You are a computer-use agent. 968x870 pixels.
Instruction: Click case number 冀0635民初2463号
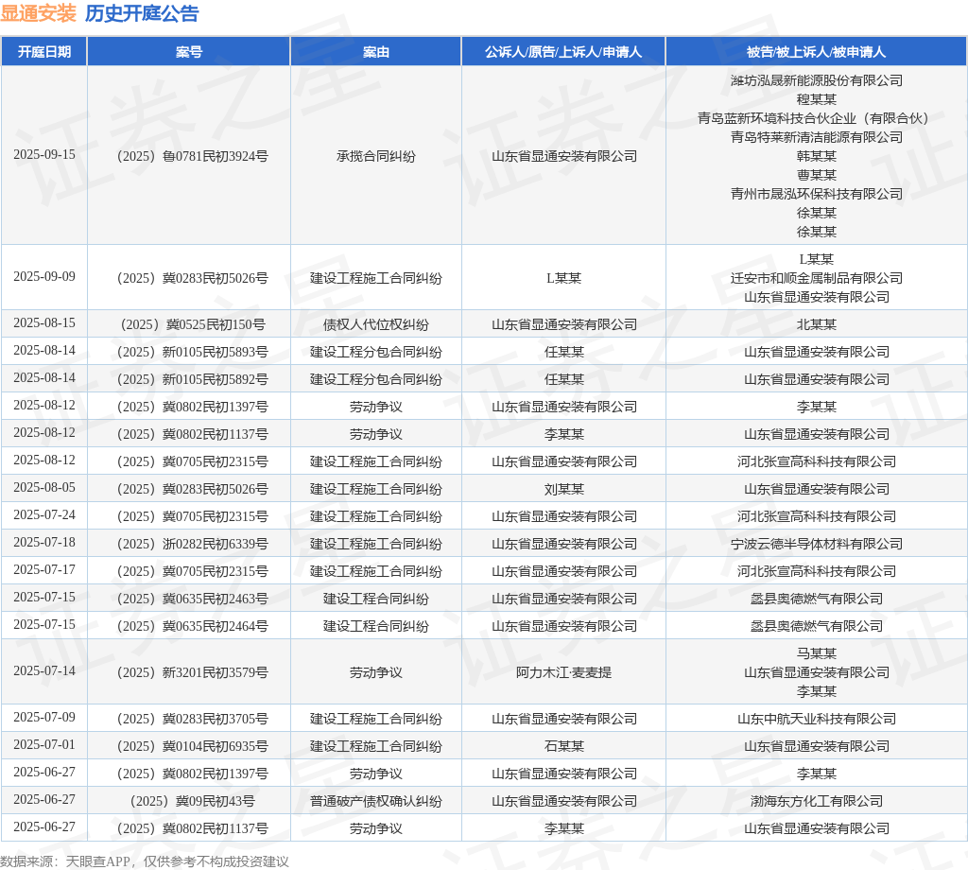point(193,599)
